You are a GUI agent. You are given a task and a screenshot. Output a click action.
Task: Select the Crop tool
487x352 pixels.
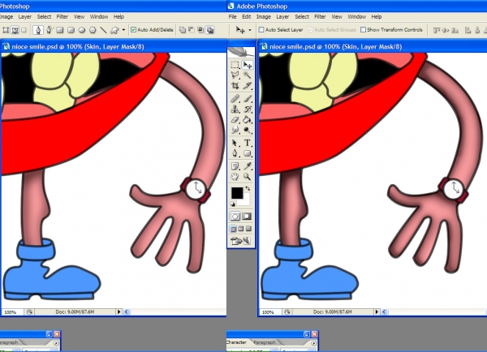235,85
